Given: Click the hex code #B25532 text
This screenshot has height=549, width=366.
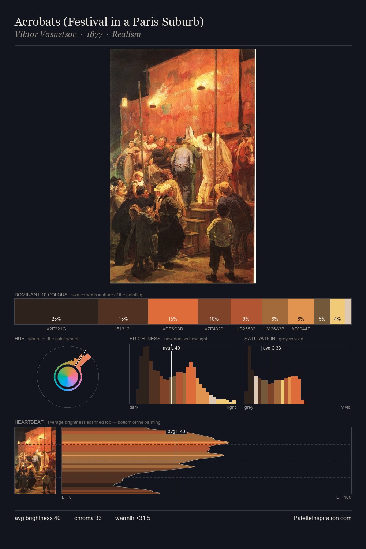Looking at the screenshot, I should coord(246,329).
